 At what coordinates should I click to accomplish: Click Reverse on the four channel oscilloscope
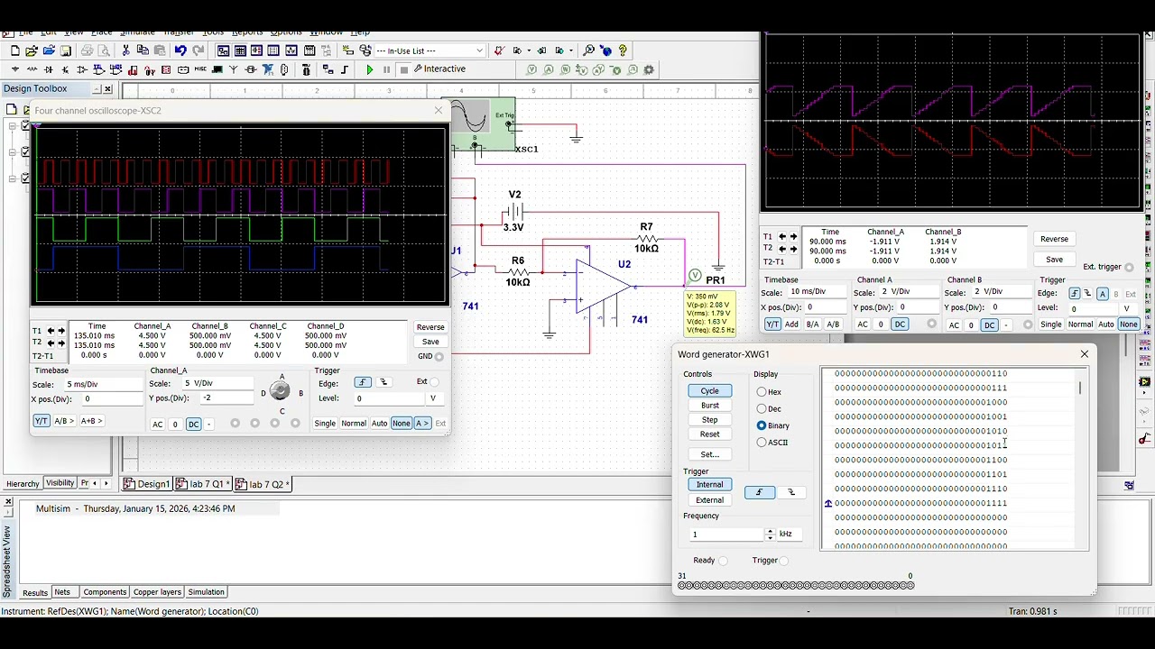tap(430, 327)
